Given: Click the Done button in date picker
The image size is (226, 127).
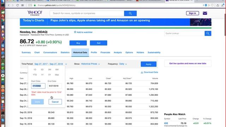Looking at the screenshot, I should pos(37,102).
